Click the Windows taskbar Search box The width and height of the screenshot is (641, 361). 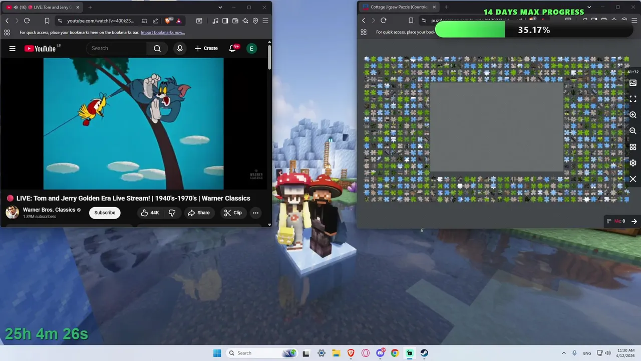pos(262,353)
